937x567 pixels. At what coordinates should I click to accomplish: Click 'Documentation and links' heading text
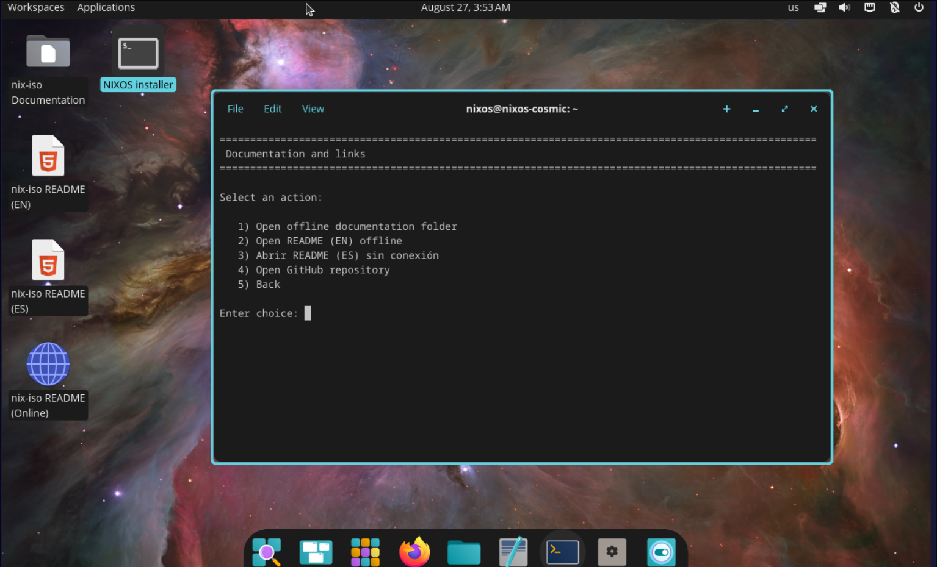click(295, 154)
